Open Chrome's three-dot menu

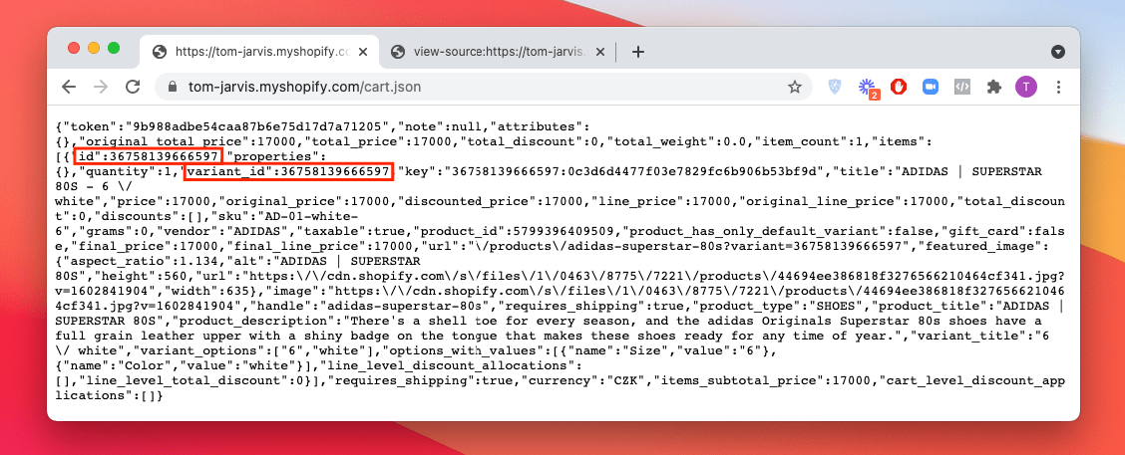pos(1059,87)
